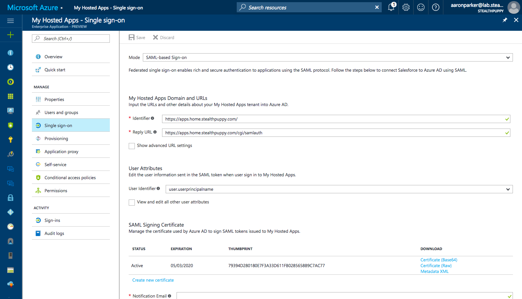Select Single sign-on menu item
The height and width of the screenshot is (299, 522).
[x=71, y=126]
